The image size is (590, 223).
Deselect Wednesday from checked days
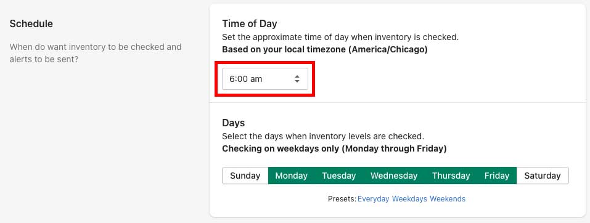[394, 176]
